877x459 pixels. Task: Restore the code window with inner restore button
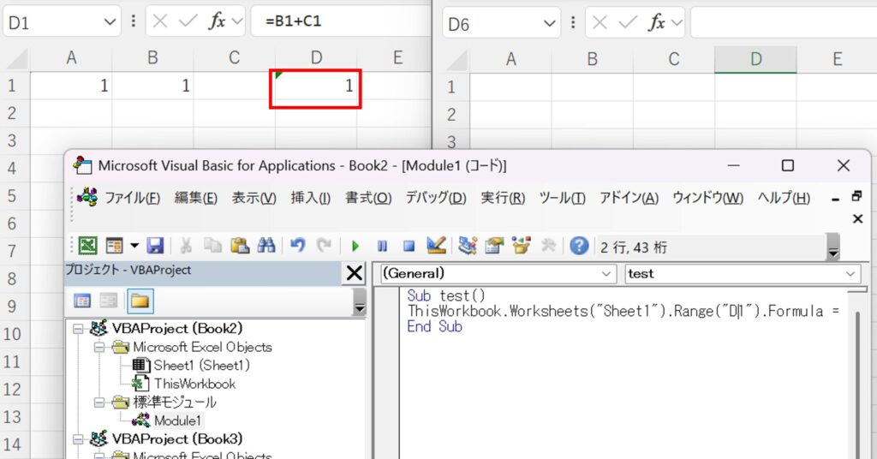pyautogui.click(x=856, y=196)
